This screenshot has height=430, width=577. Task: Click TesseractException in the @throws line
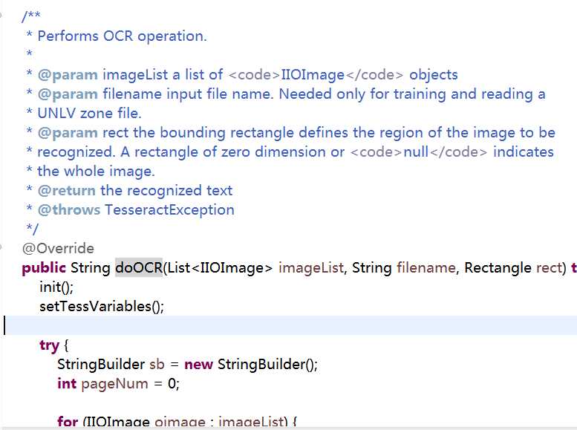[169, 210]
